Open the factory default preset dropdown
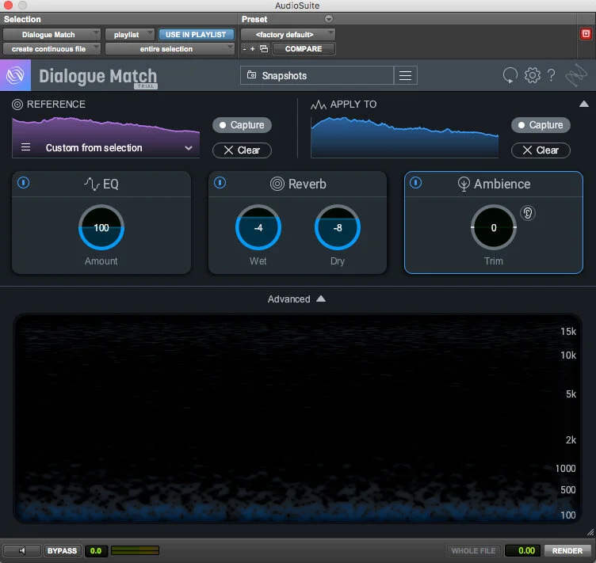 288,35
